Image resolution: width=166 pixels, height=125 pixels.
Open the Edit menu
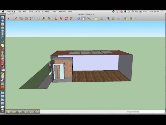click(x=25, y=11)
